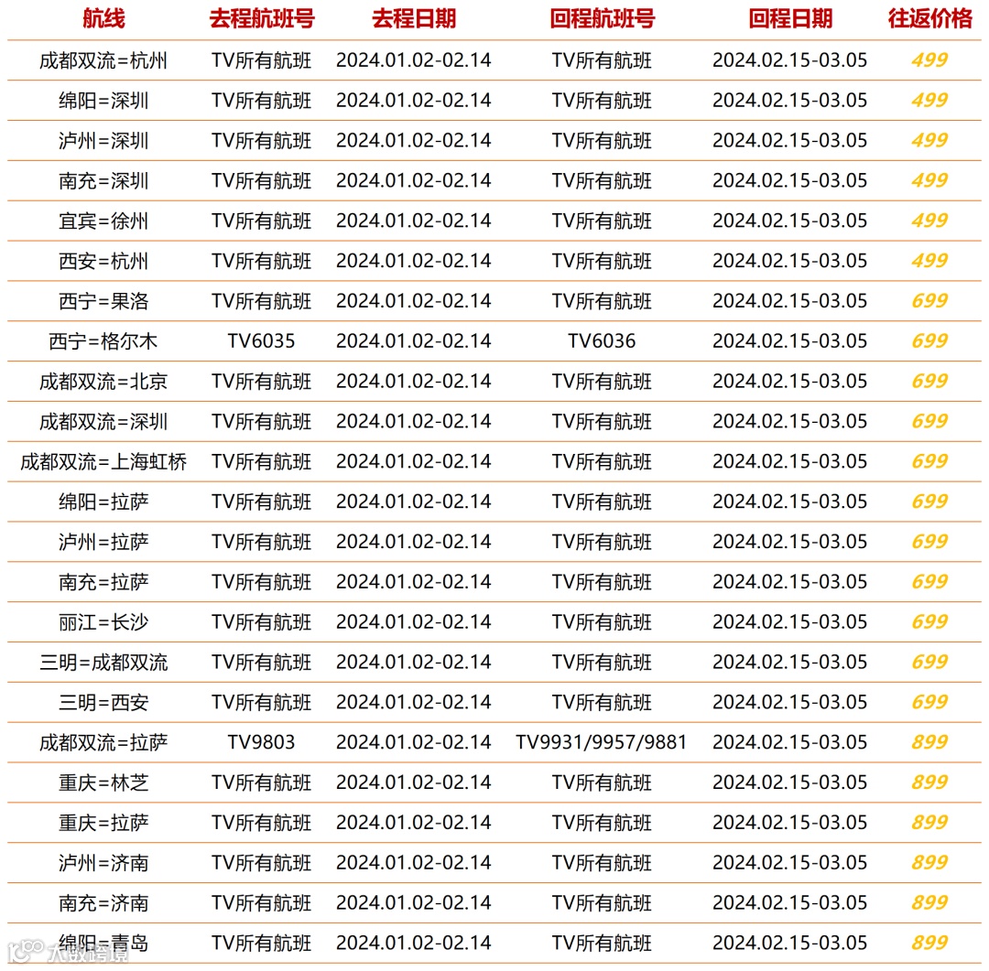Click the route 南充=济南

pos(103,903)
